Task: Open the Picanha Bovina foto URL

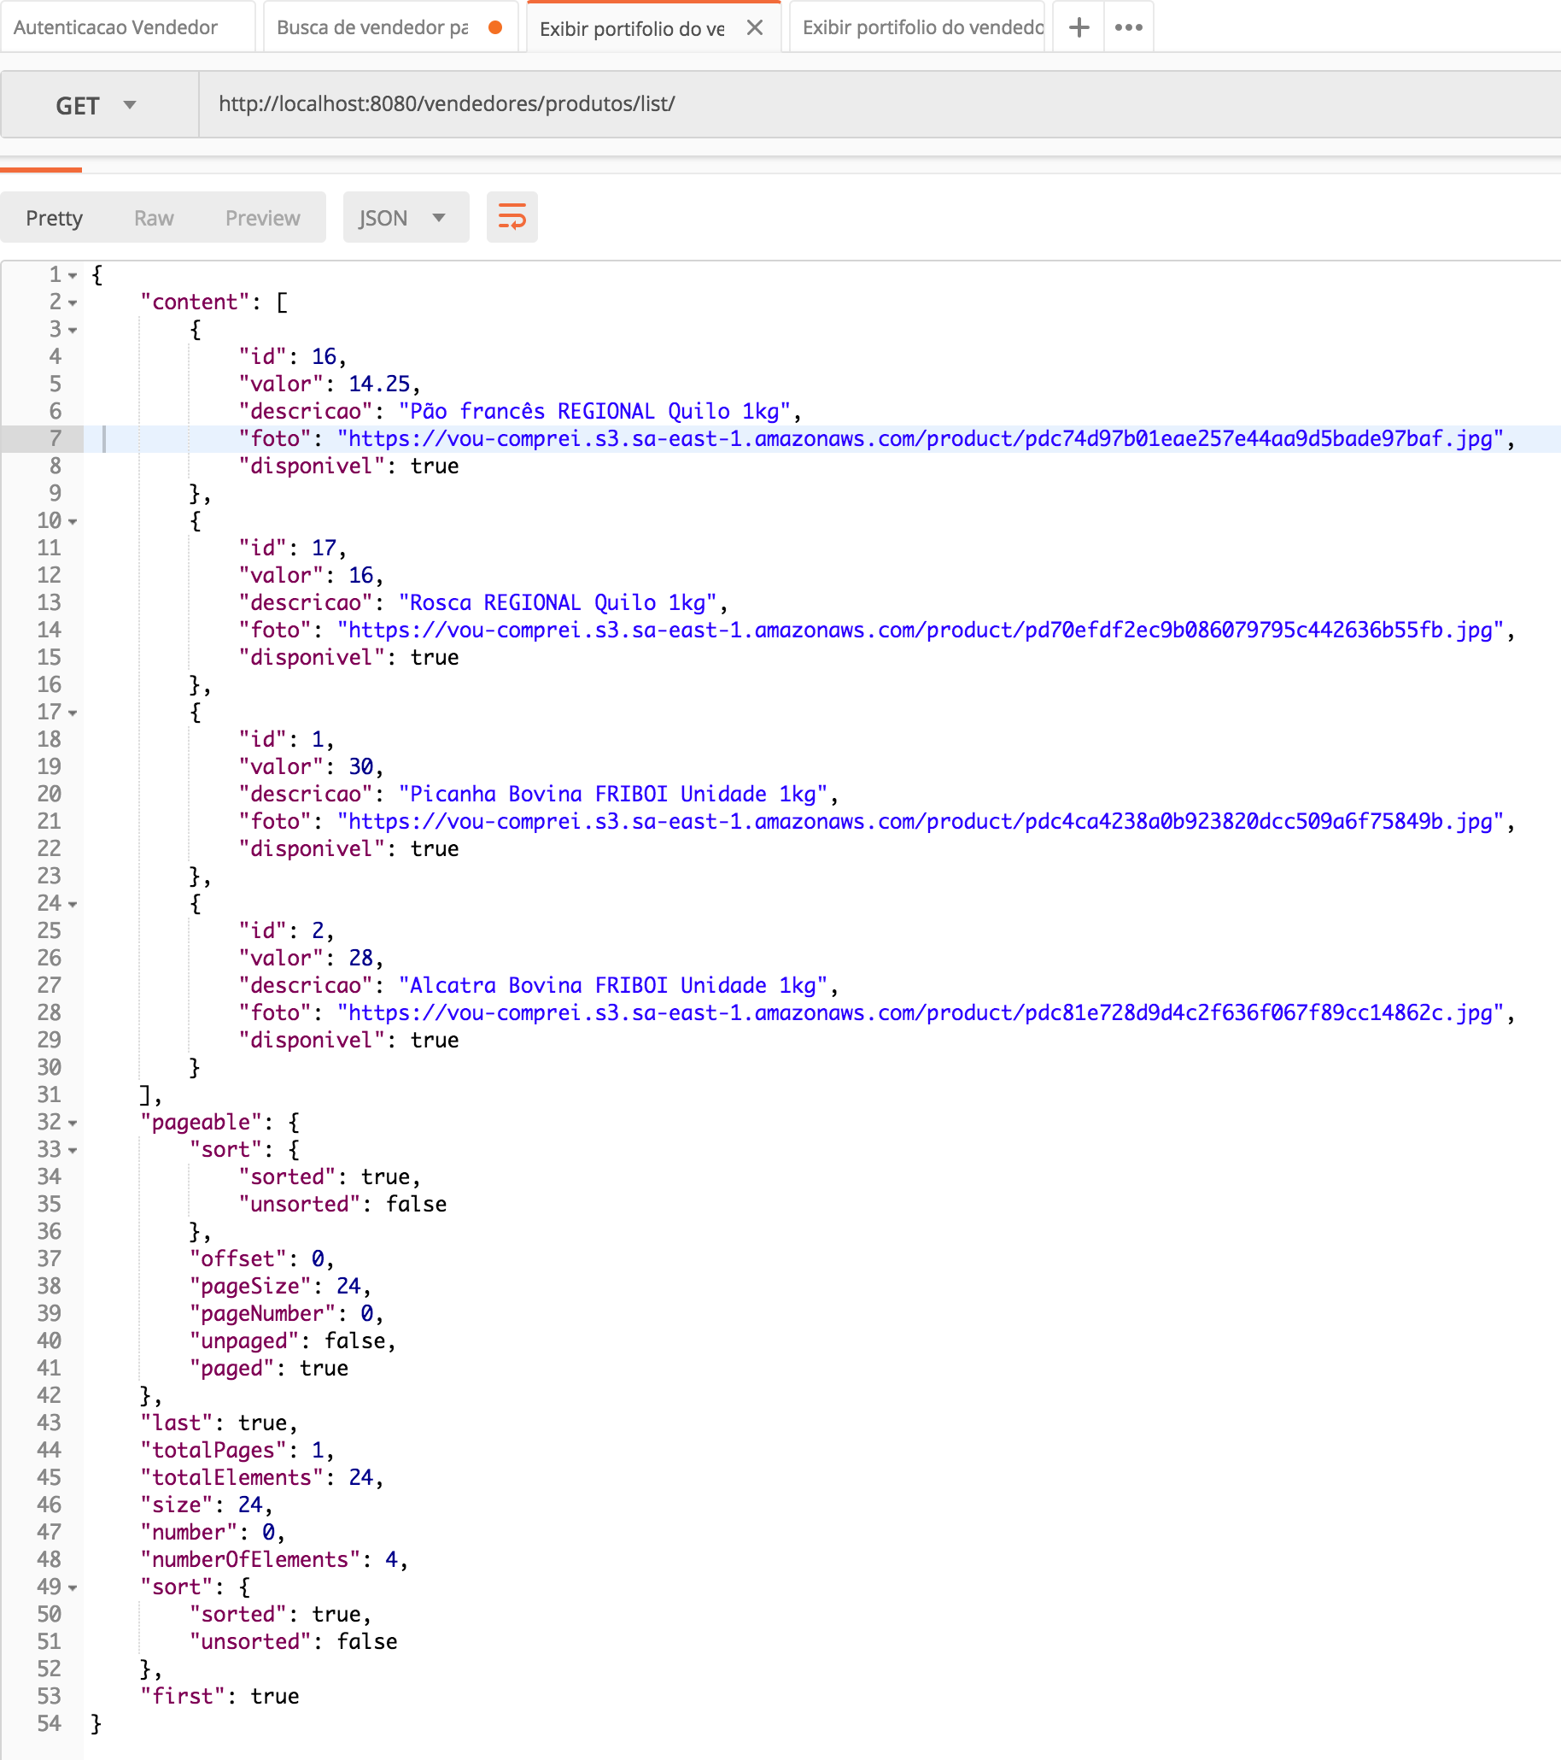Action: pos(920,820)
